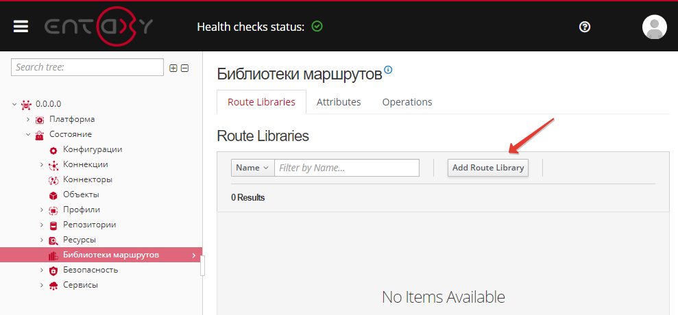Collapse the Состояние tree node

coord(28,134)
